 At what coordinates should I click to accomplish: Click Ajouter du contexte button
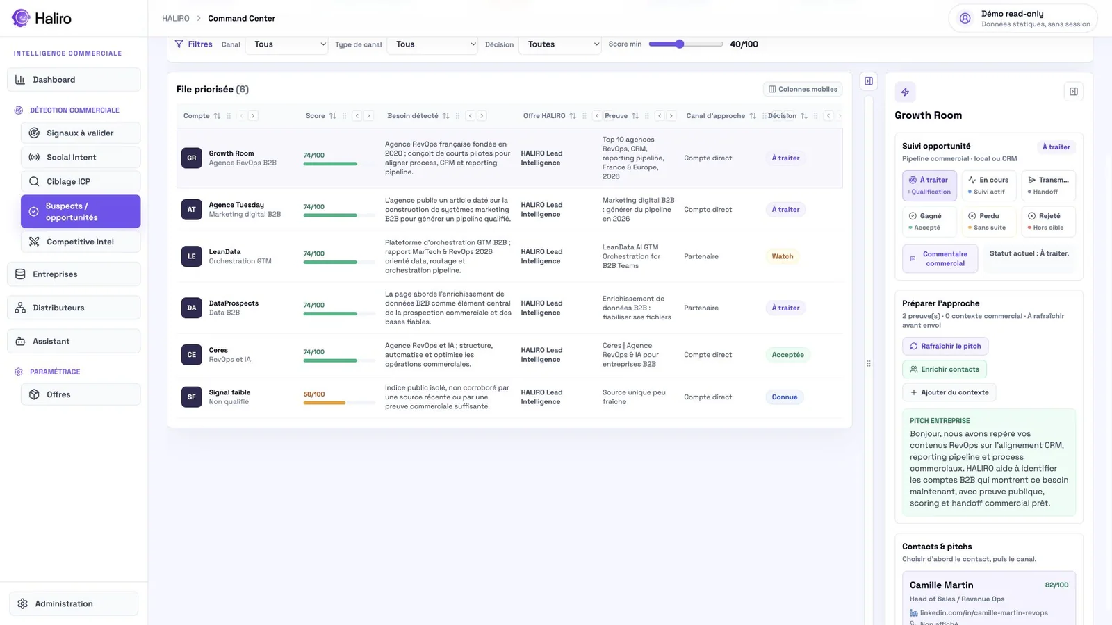click(949, 392)
